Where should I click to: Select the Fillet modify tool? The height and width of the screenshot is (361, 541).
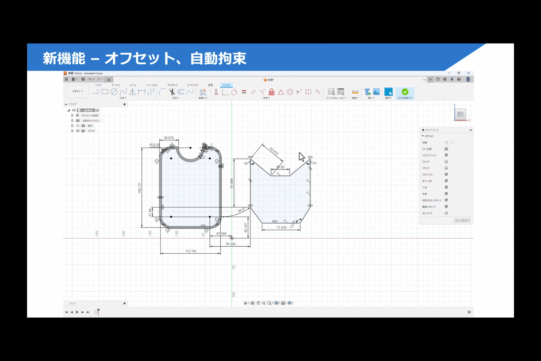pyautogui.click(x=162, y=92)
